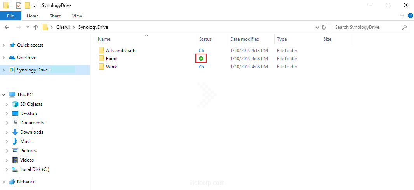The width and height of the screenshot is (414, 190).
Task: Click cloud status icon for Work folder
Action: point(201,67)
